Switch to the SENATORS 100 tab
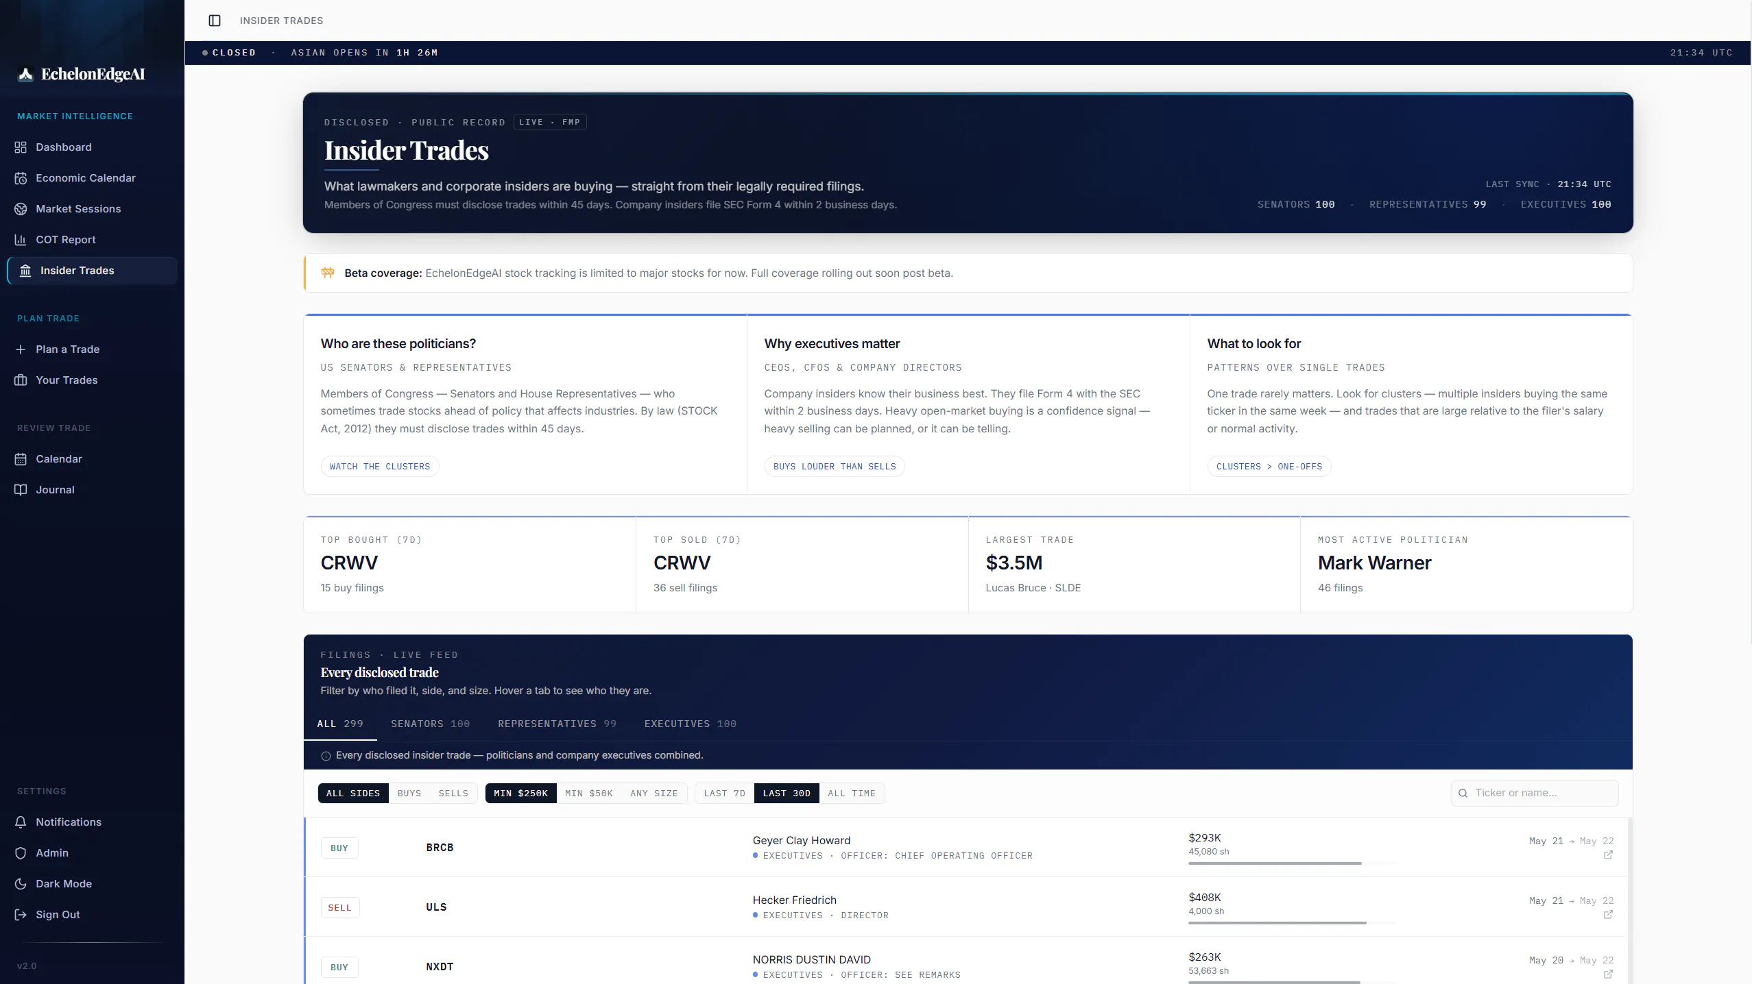The height and width of the screenshot is (984, 1752). pos(431,724)
